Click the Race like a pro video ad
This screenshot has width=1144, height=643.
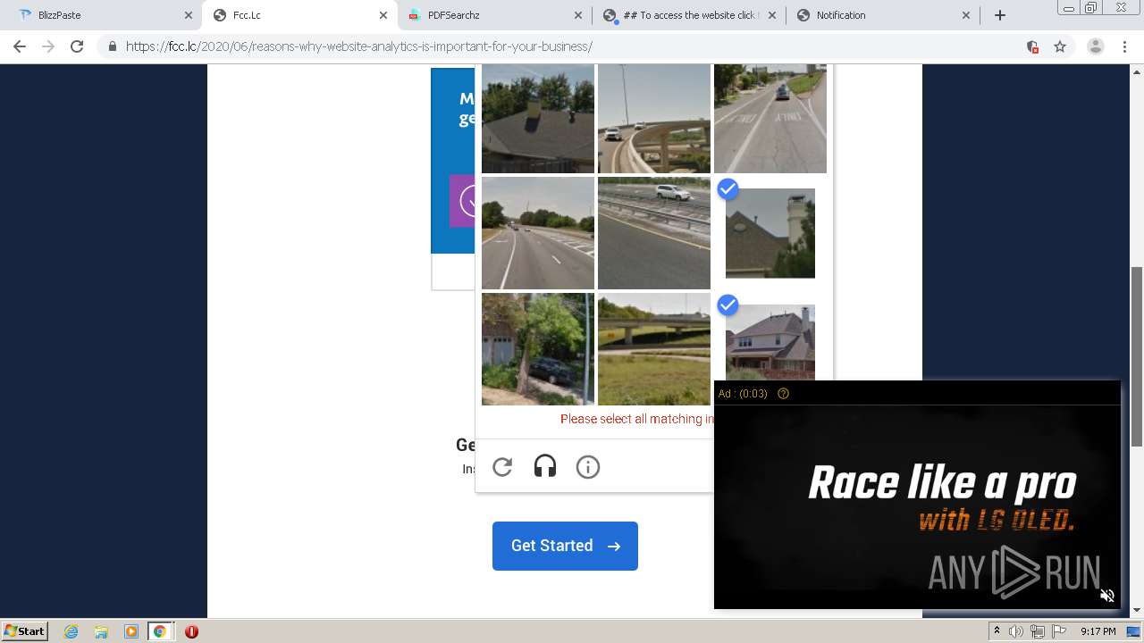(x=917, y=505)
